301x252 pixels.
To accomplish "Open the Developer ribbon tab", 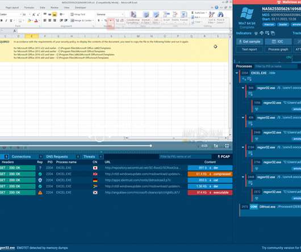I will [x=80, y=7].
